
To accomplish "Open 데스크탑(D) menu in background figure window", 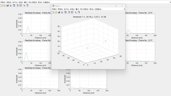I will 33,2.
